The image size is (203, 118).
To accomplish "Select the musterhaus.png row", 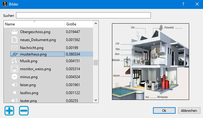I will pyautogui.click(x=52, y=54).
